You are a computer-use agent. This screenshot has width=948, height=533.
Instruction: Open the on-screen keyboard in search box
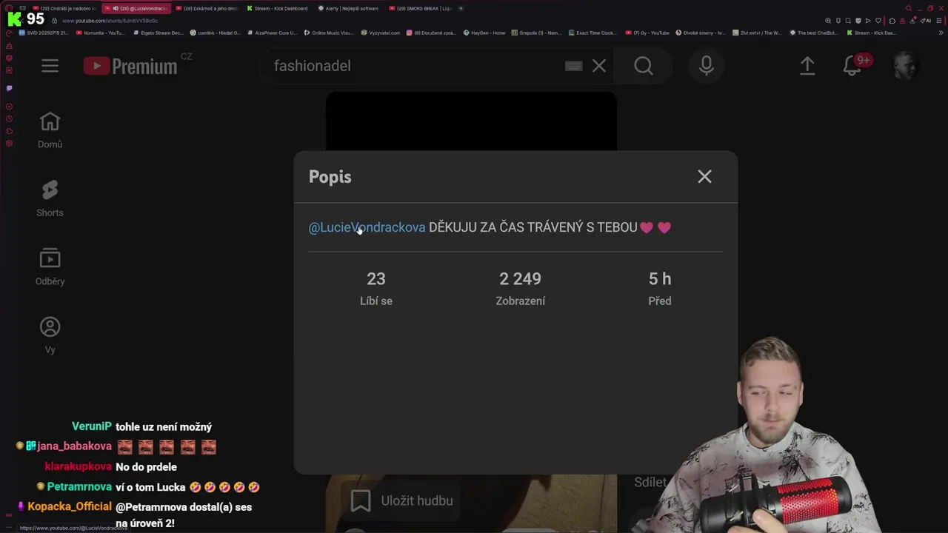pyautogui.click(x=573, y=66)
